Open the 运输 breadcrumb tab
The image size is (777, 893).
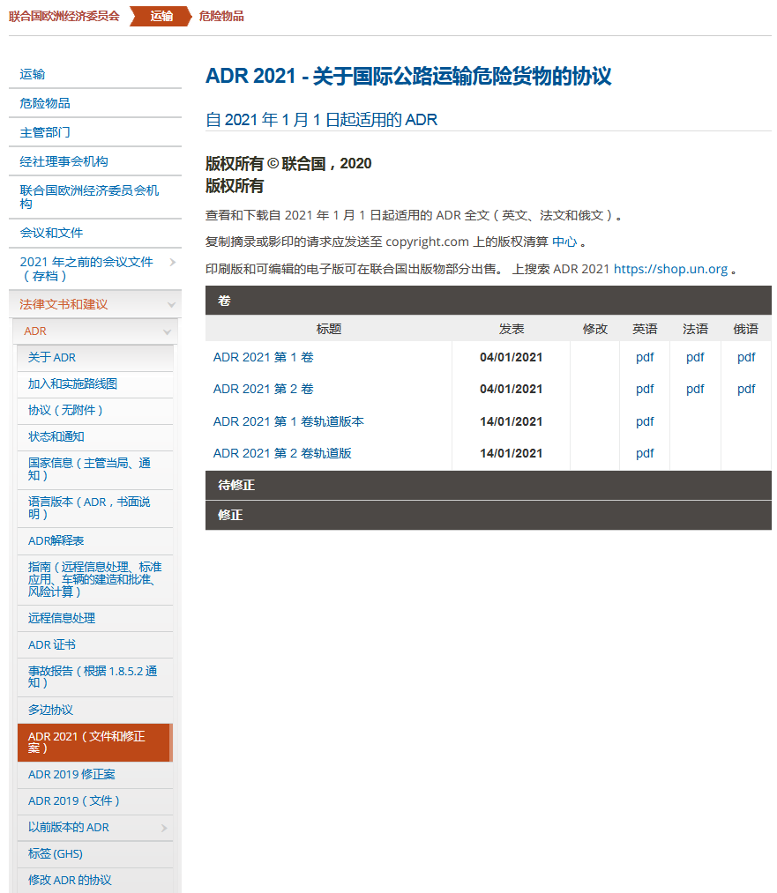[x=161, y=16]
